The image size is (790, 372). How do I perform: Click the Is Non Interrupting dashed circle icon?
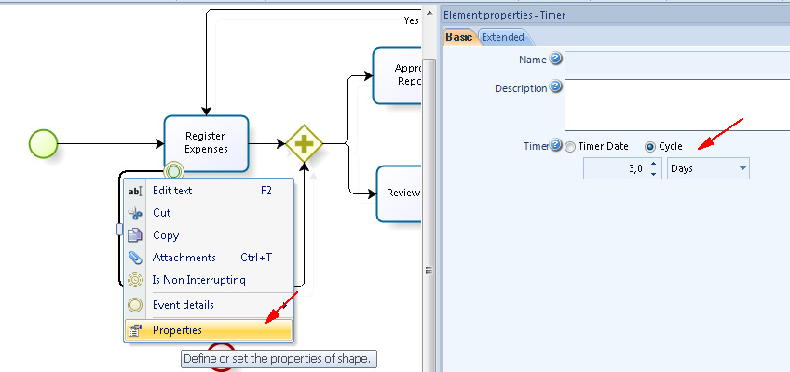135,280
